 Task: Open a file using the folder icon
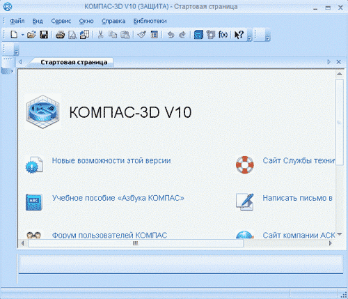[x=31, y=35]
